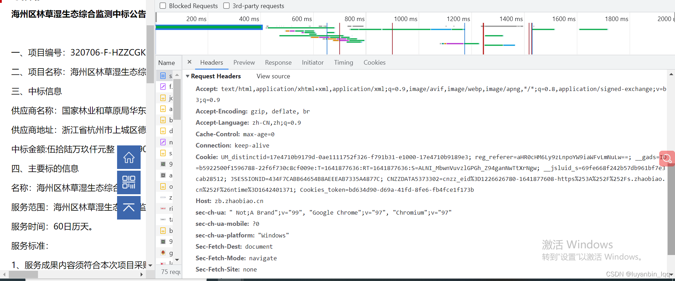Click the 三、中标信息 heading on webpage
675x281 pixels.
click(37, 91)
